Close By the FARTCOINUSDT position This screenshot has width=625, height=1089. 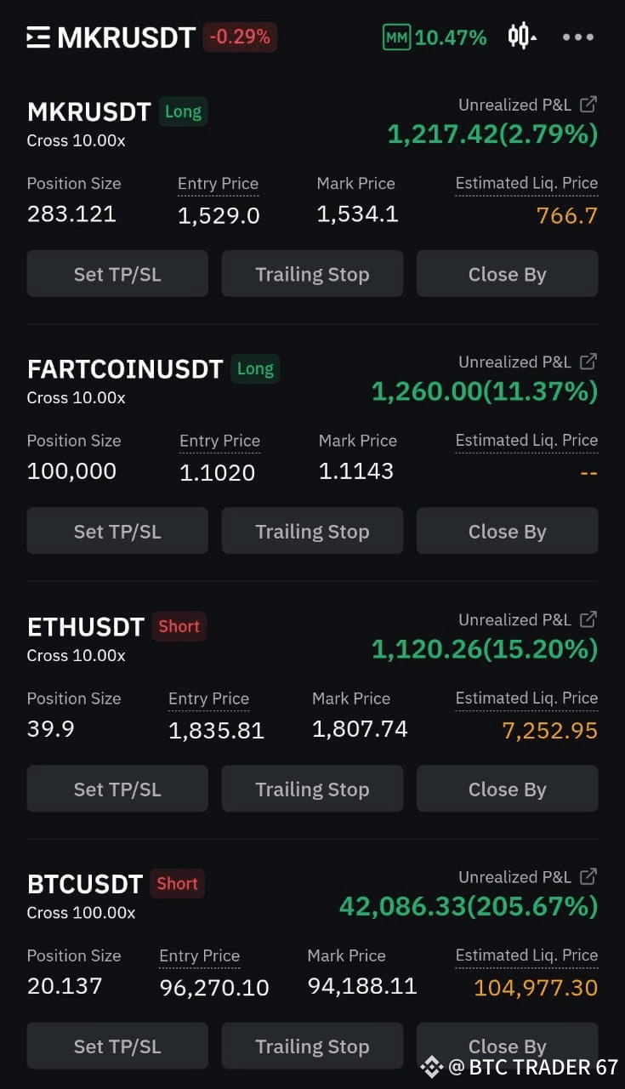507,532
